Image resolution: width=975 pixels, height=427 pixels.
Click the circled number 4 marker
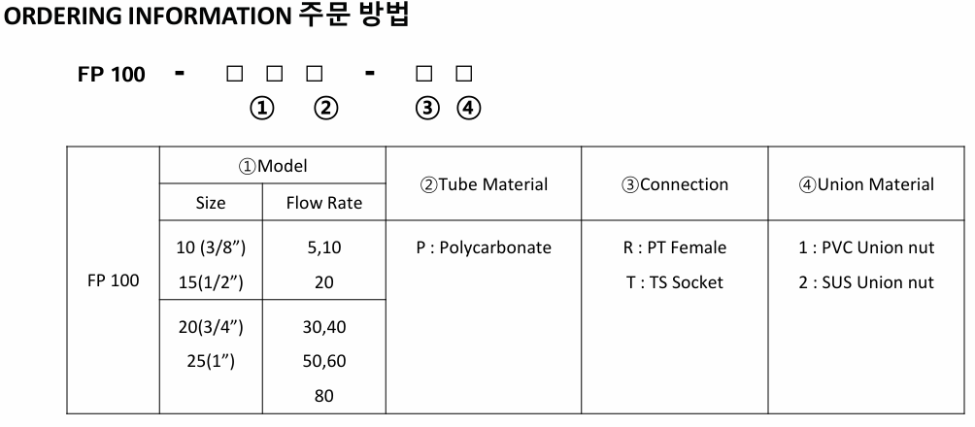[x=469, y=108]
